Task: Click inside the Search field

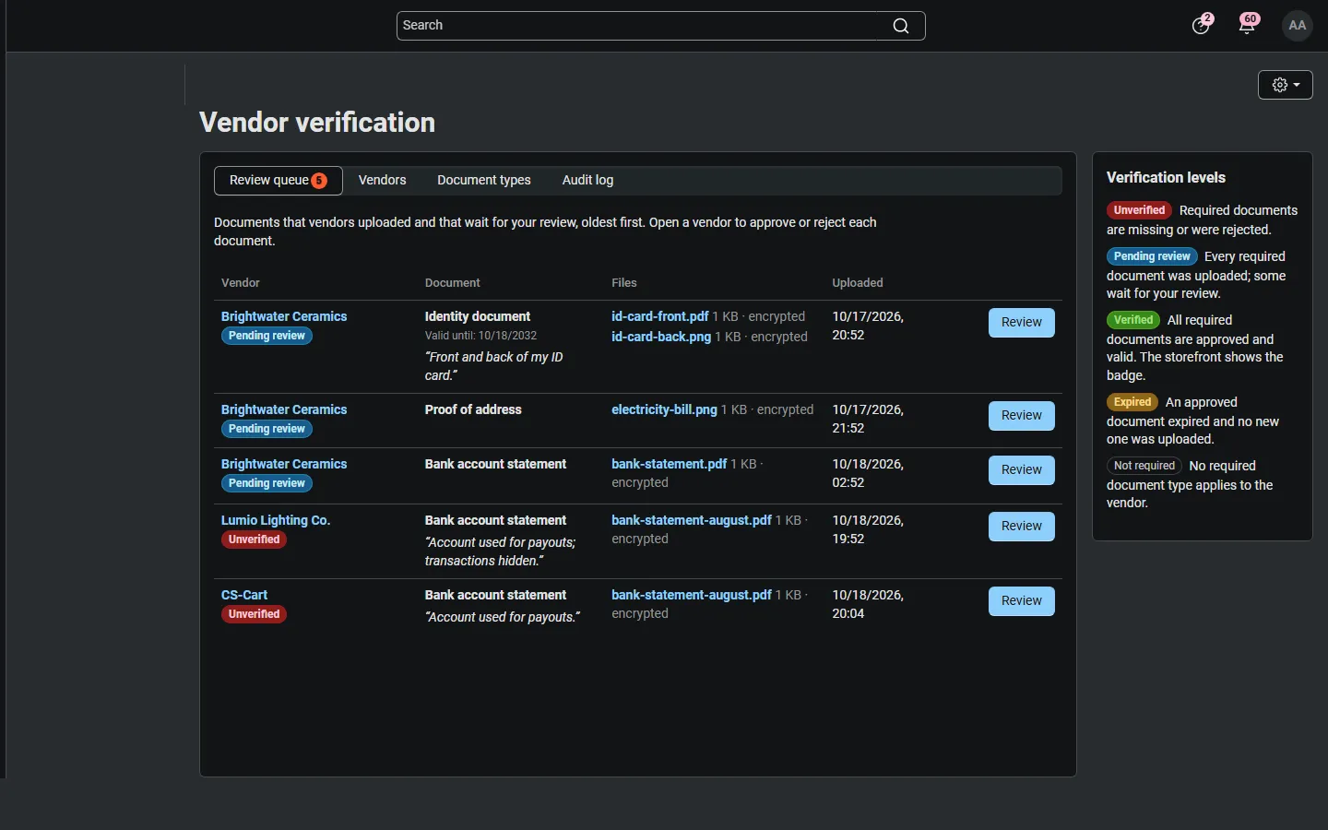Action: (641, 26)
